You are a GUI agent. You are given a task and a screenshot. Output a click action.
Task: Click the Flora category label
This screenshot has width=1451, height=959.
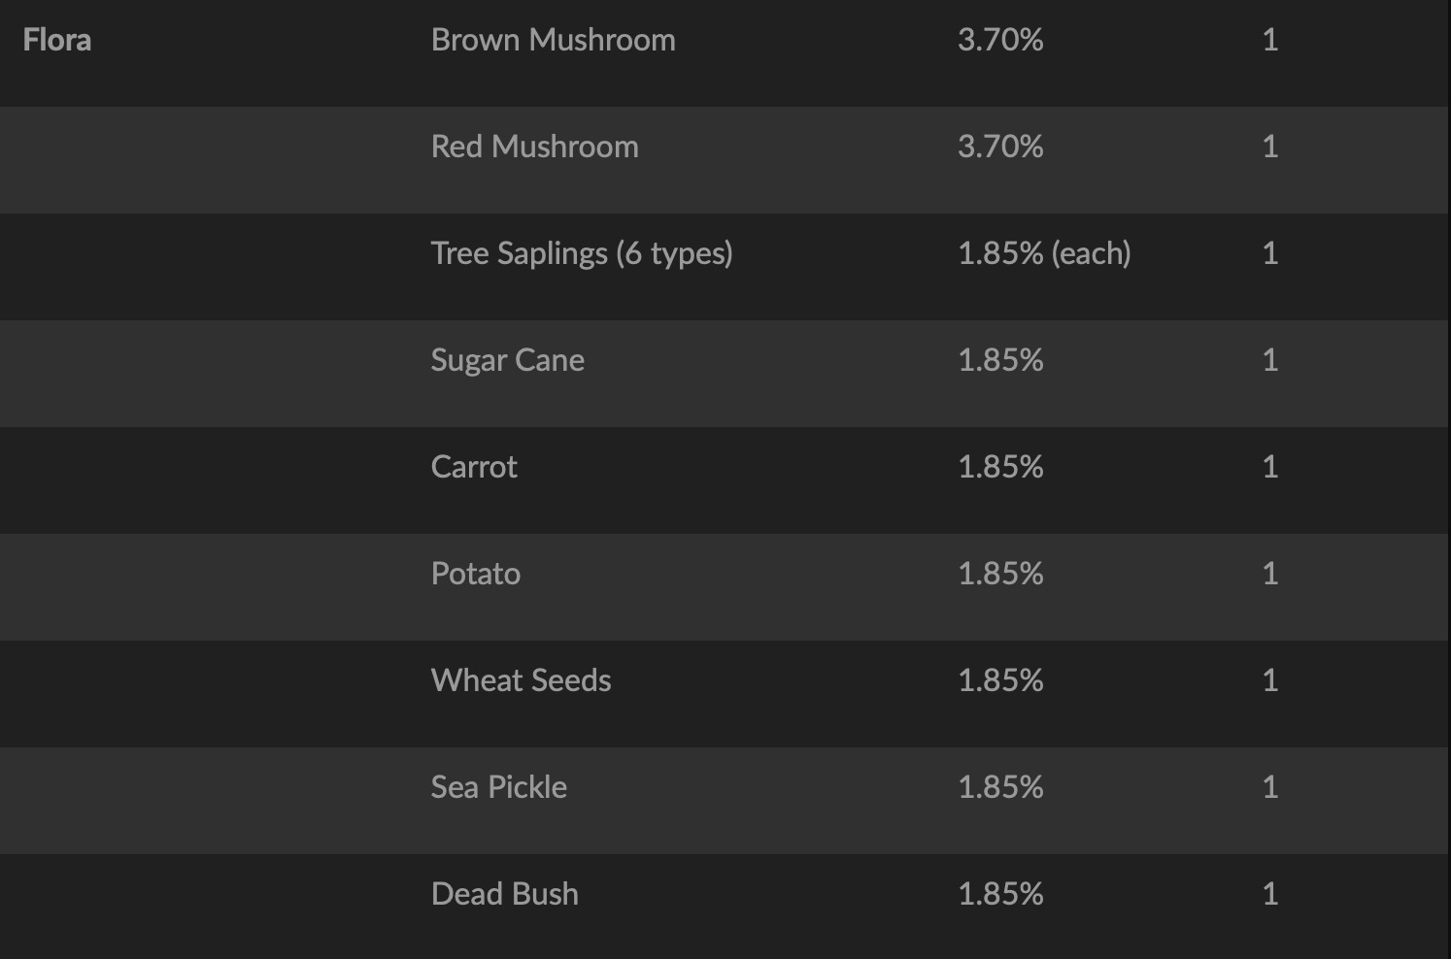[57, 40]
